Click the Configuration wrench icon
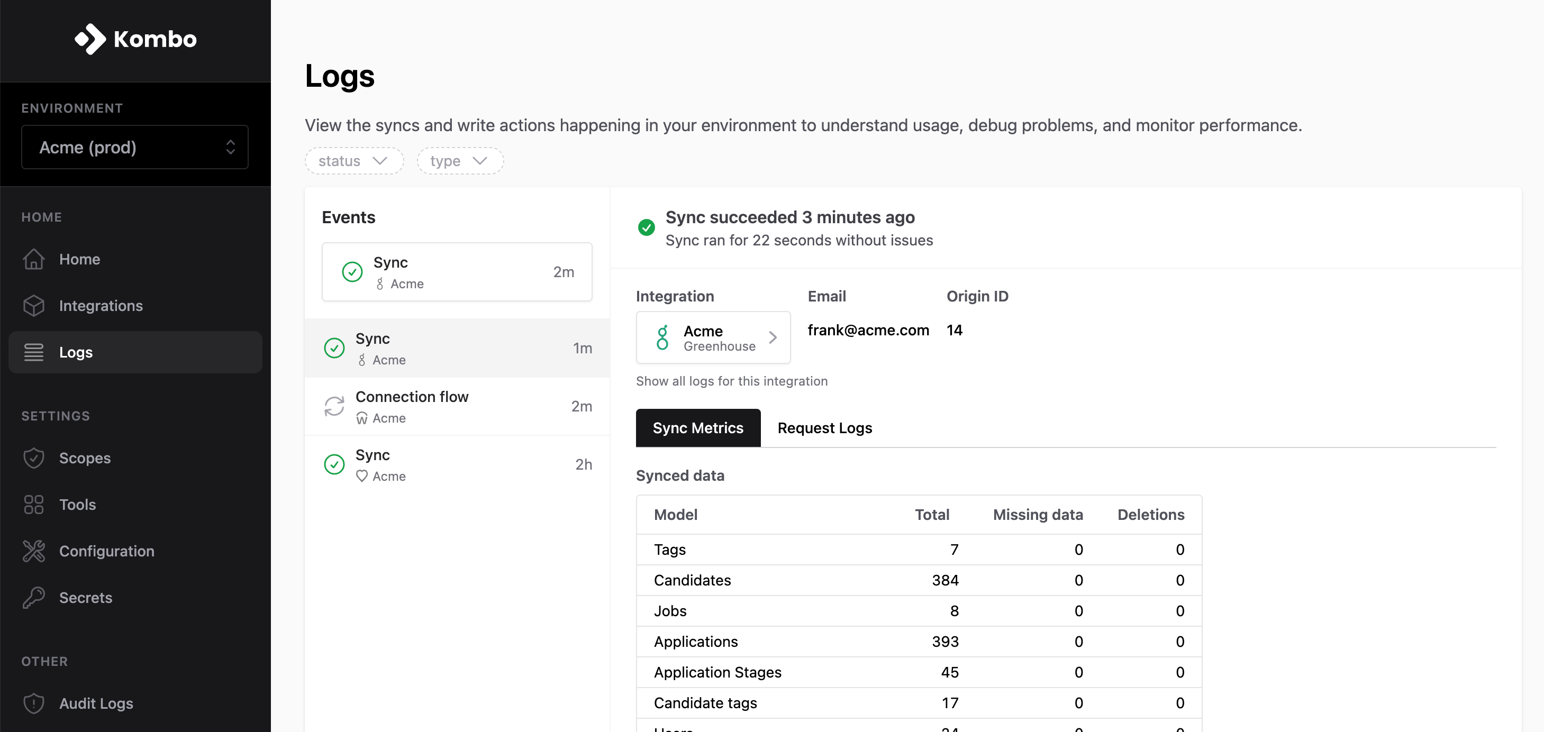The height and width of the screenshot is (732, 1544). (33, 551)
